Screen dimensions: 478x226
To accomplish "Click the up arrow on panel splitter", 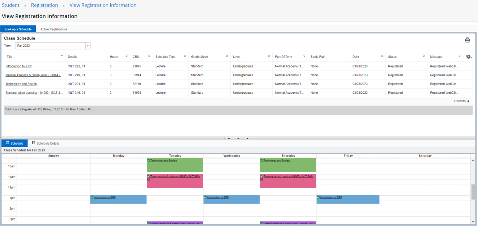I will point(229,138).
